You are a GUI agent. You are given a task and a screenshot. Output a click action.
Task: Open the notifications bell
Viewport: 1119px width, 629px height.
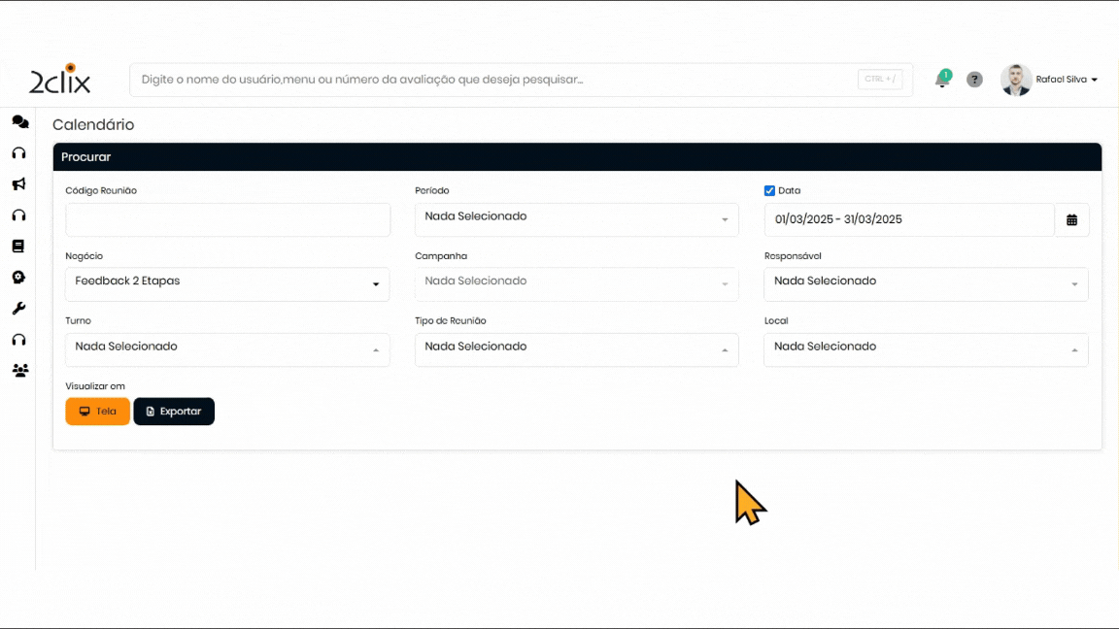point(941,80)
